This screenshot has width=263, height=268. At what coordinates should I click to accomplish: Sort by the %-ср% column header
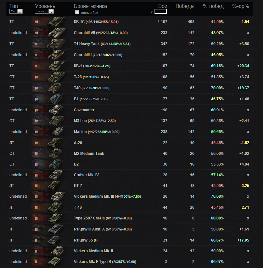tap(240, 6)
